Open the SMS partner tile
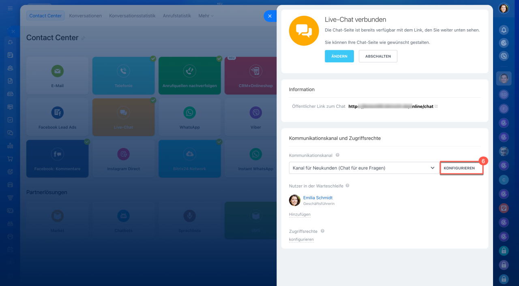The image size is (519, 286). [251, 220]
